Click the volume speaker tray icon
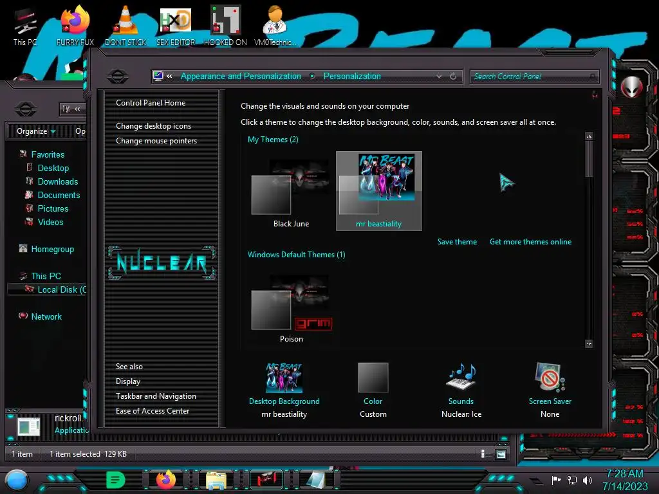 coord(588,480)
